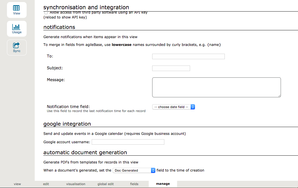Go to the 'global edit' tab
298x188 pixels.
pyautogui.click(x=106, y=184)
